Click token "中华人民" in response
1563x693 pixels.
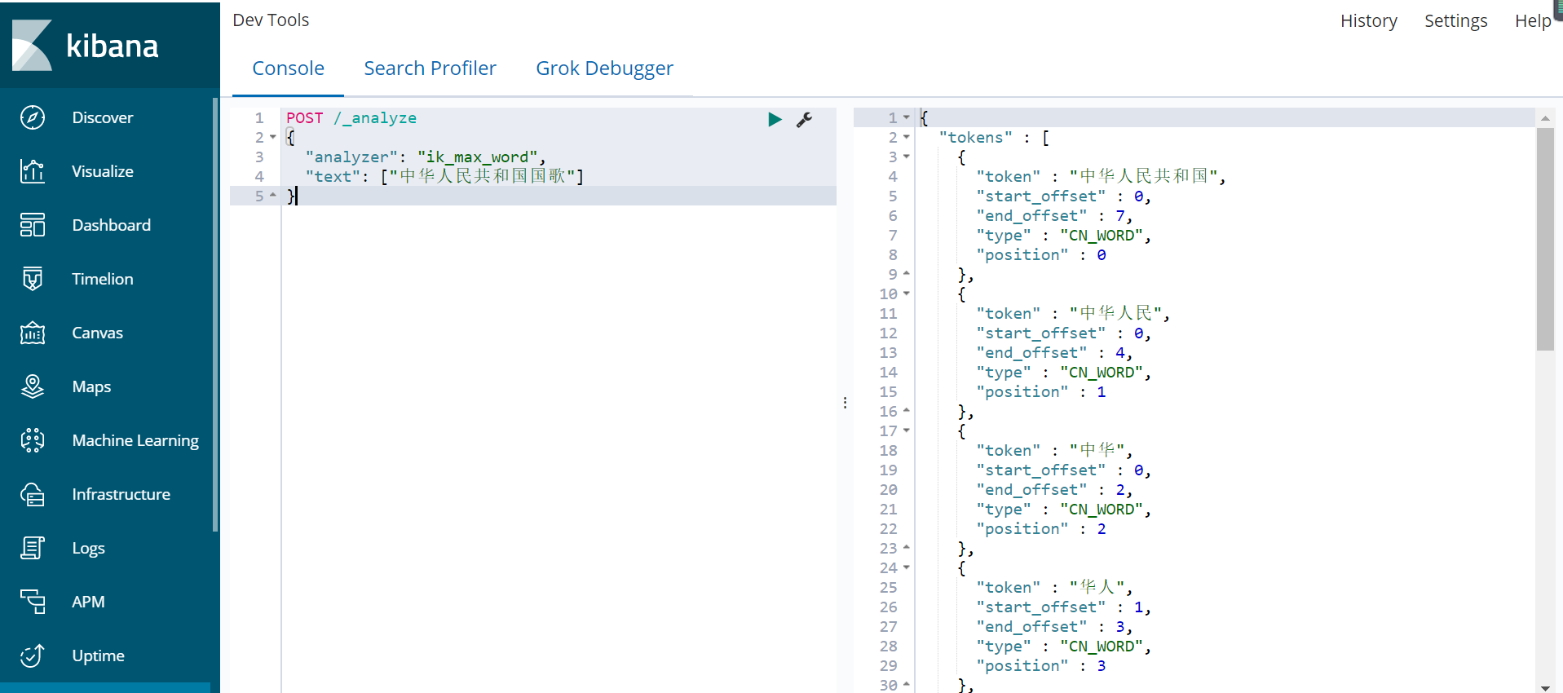coord(1115,313)
